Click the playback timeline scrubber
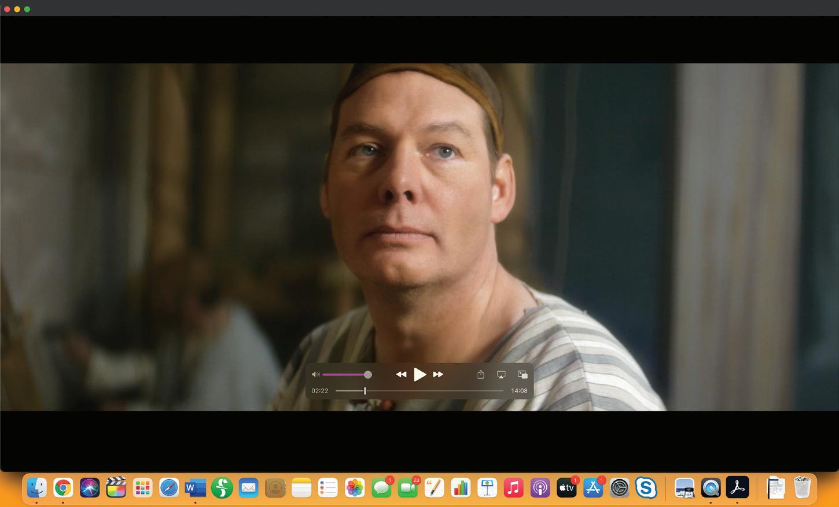 (419, 391)
